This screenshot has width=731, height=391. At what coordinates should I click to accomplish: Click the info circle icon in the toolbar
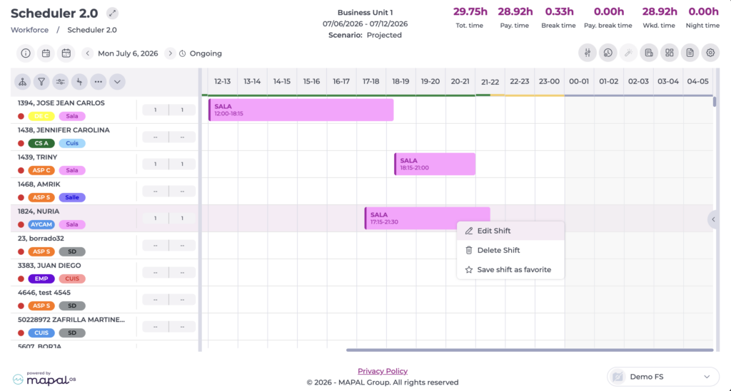pyautogui.click(x=26, y=53)
